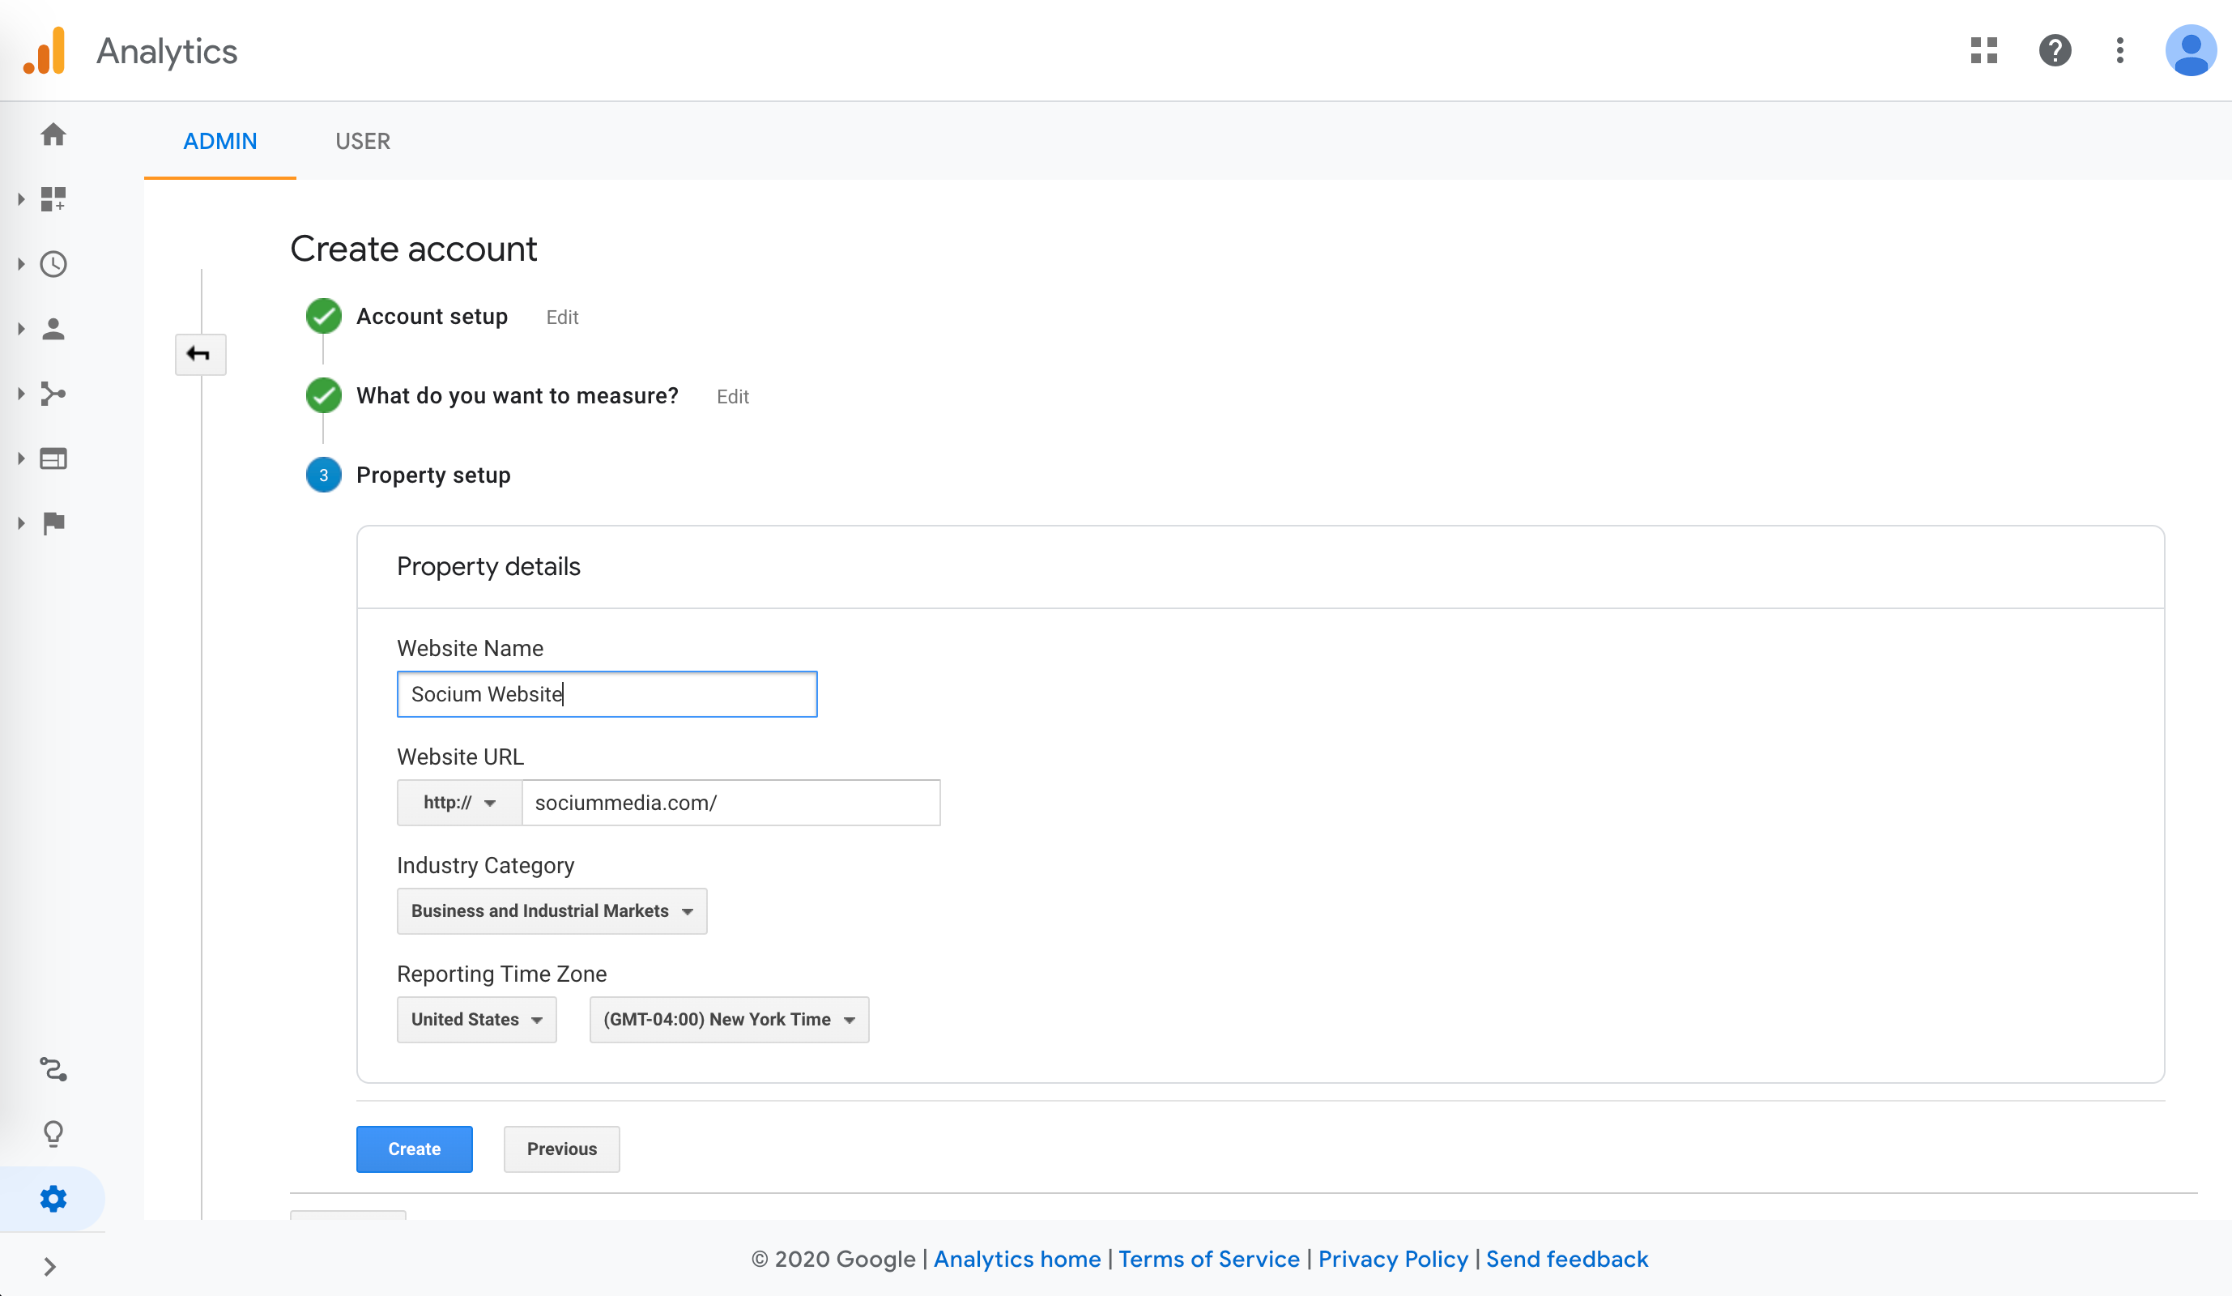
Task: Open the Analytics home link
Action: pos(1017,1259)
